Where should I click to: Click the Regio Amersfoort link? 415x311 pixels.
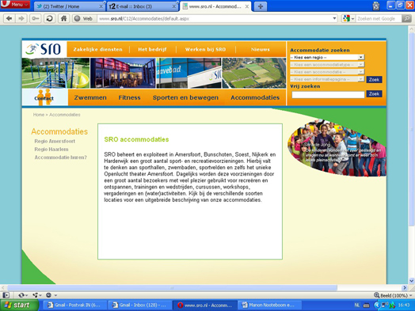pyautogui.click(x=55, y=141)
